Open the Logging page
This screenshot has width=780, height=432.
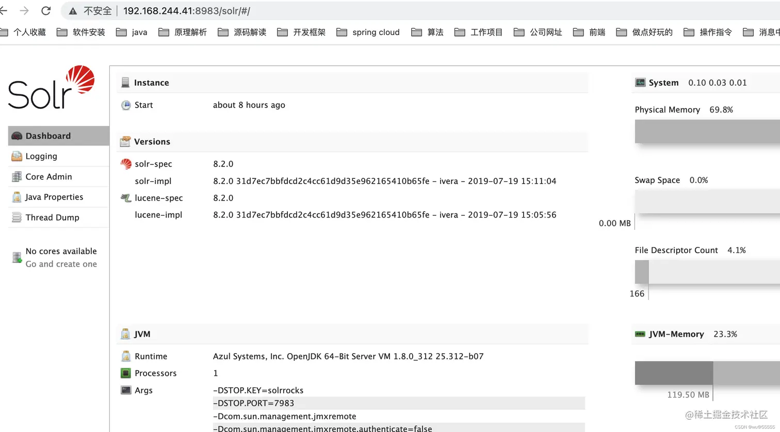pos(58,156)
